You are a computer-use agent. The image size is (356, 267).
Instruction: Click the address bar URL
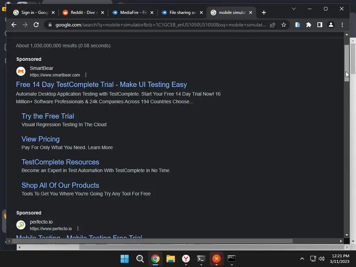[161, 25]
